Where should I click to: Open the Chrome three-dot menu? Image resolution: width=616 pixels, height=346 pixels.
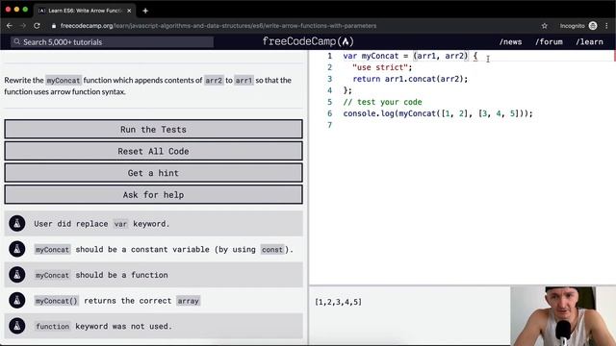(607, 26)
